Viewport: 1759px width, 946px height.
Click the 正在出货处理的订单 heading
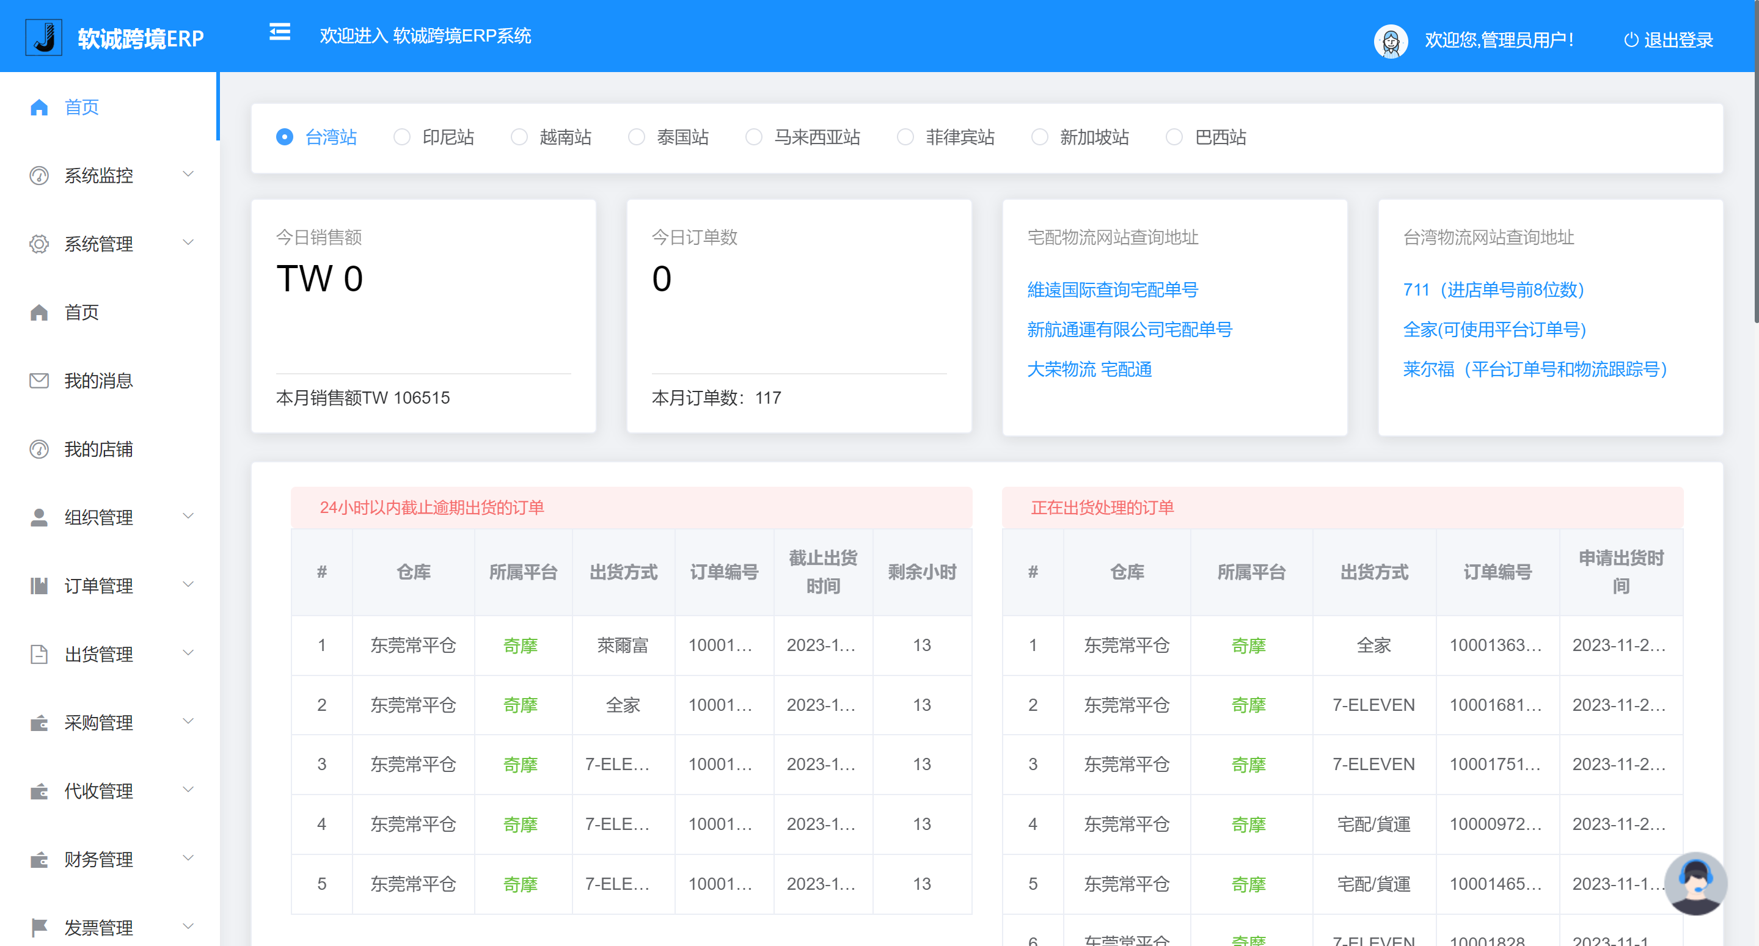(x=1102, y=507)
